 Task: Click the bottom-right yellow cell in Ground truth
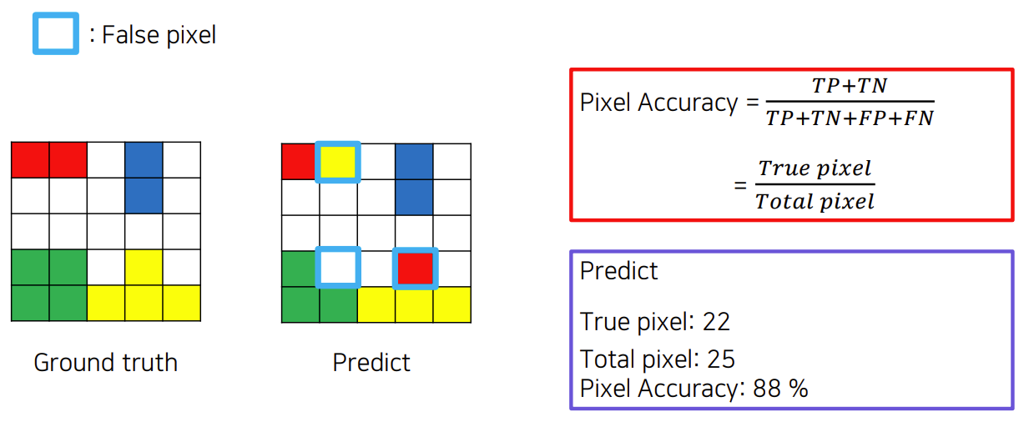pos(181,303)
